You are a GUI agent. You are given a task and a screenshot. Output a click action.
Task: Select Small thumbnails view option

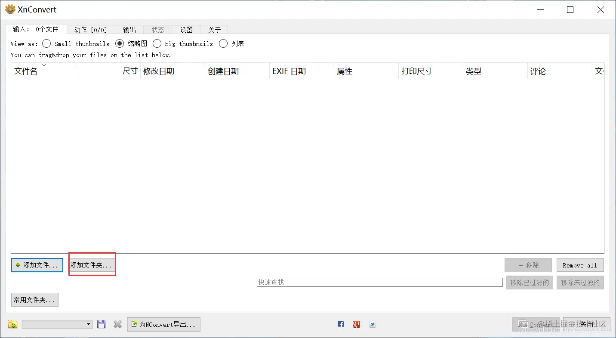76,43
